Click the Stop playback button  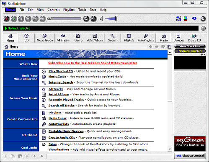28,19
